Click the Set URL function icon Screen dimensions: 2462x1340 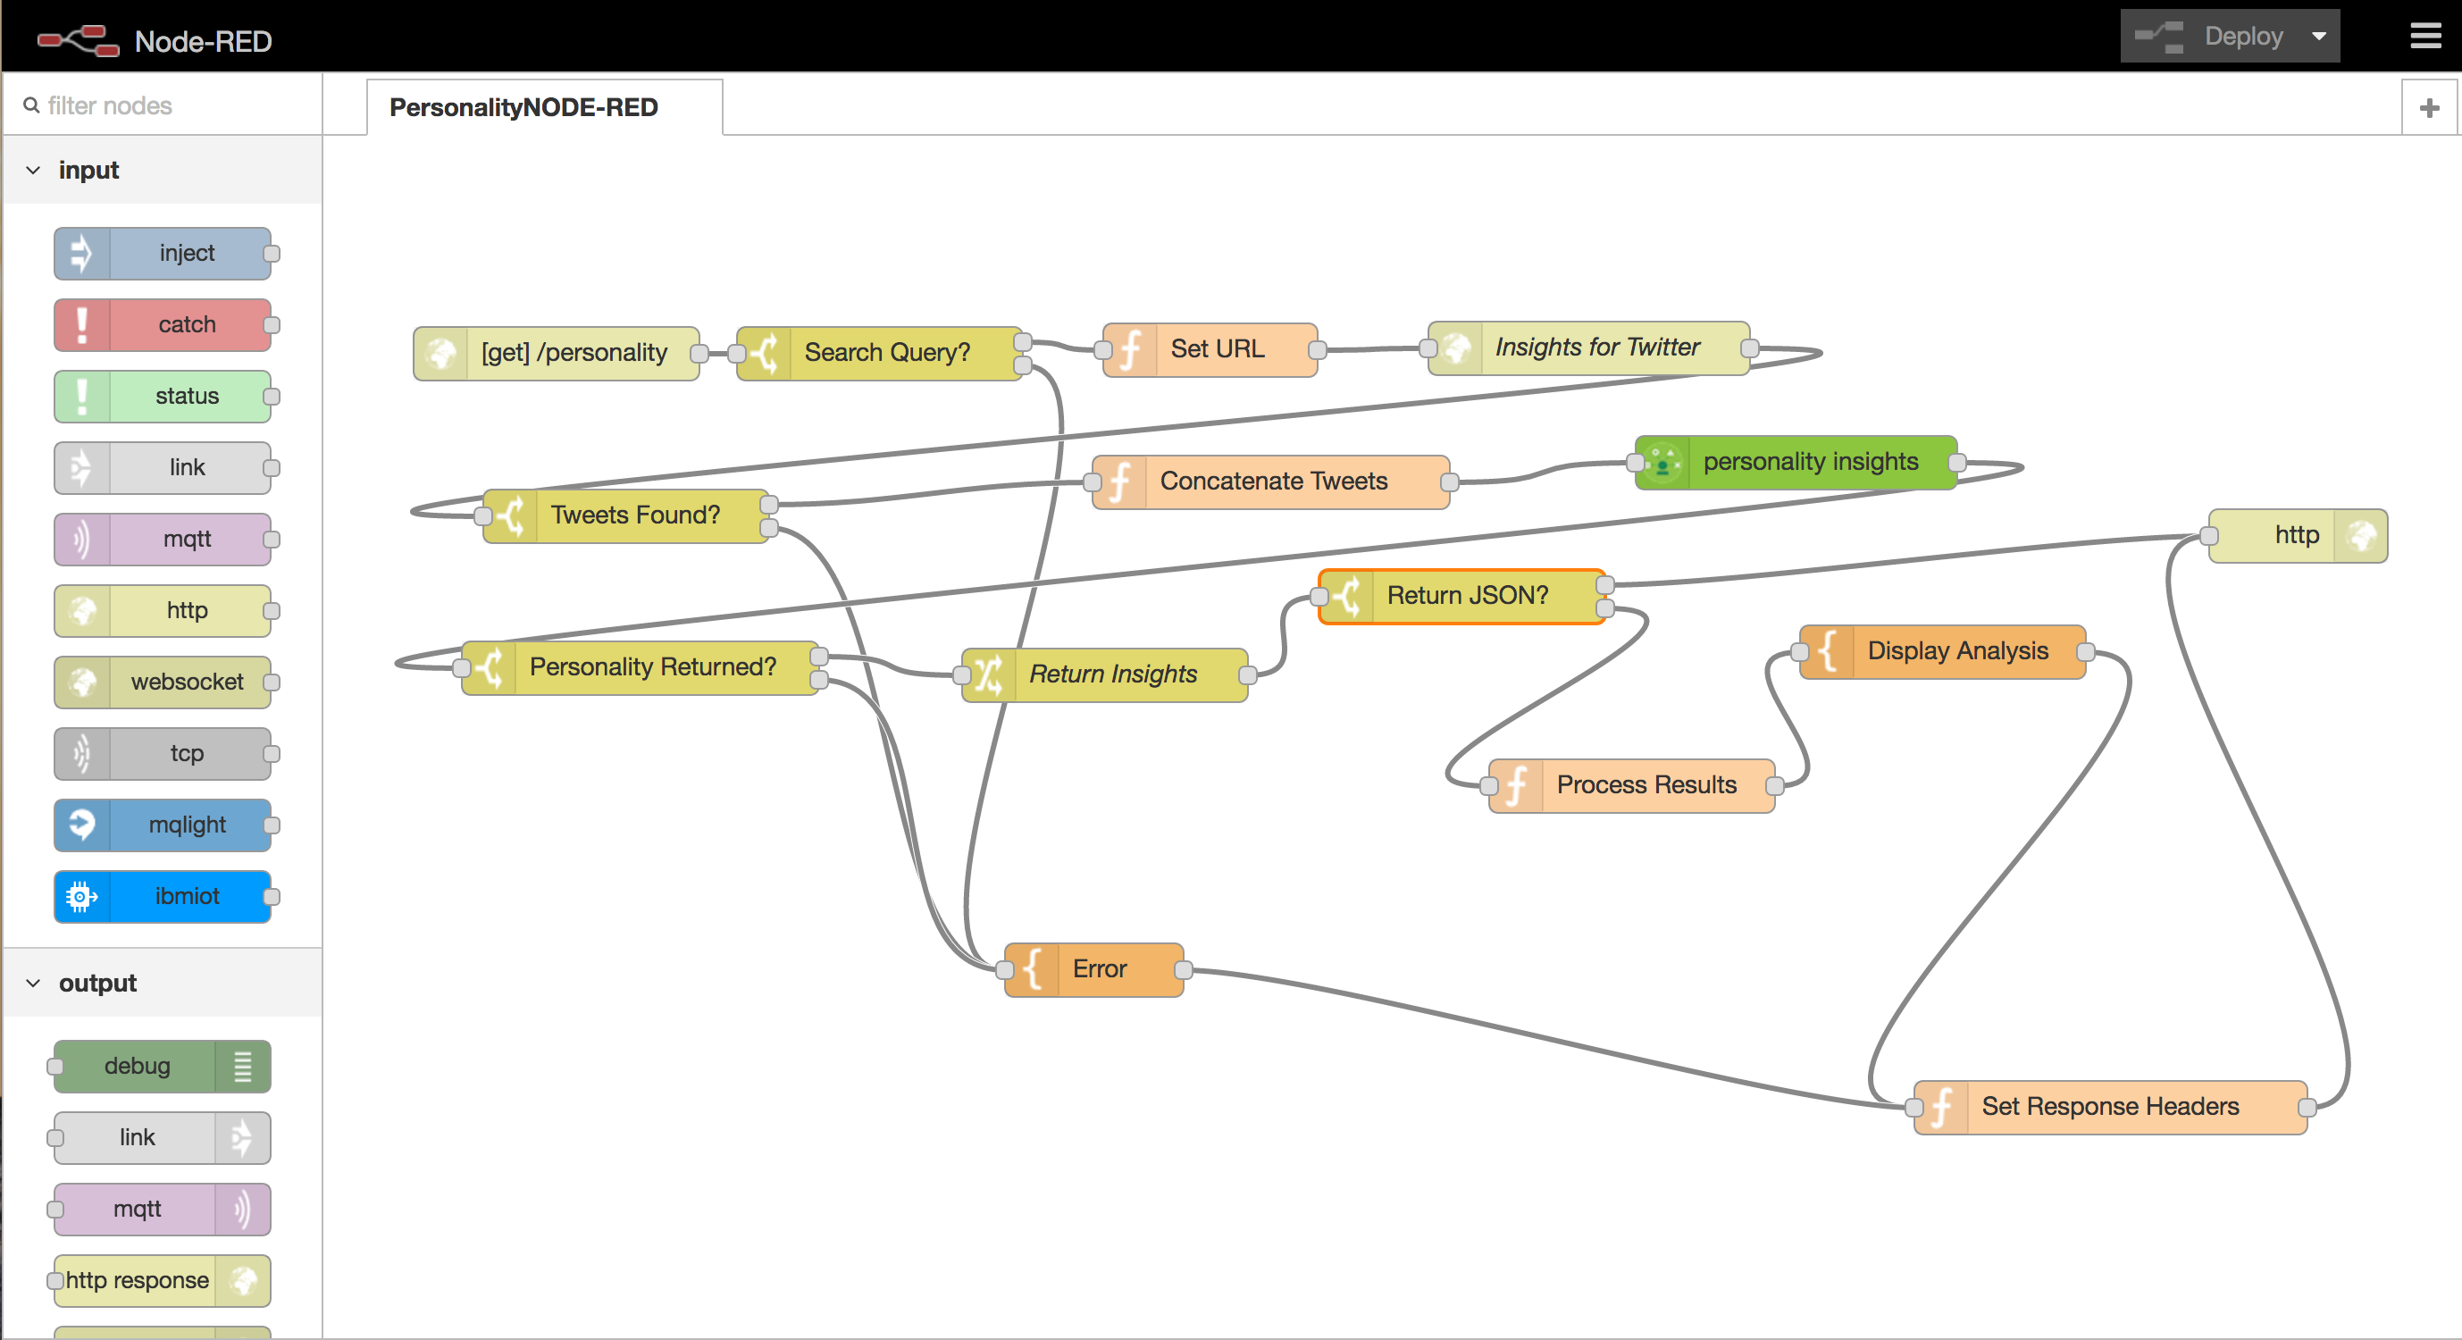[1130, 350]
